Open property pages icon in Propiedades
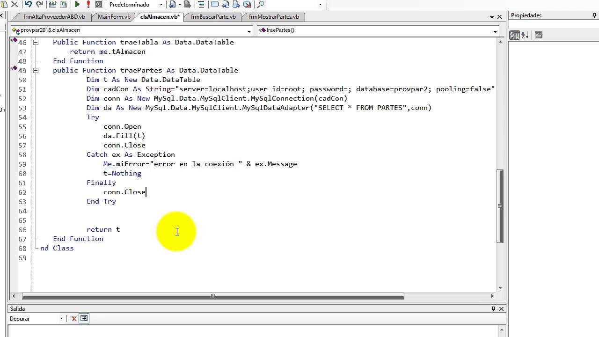Screen dimensions: 599x337 click(539, 35)
